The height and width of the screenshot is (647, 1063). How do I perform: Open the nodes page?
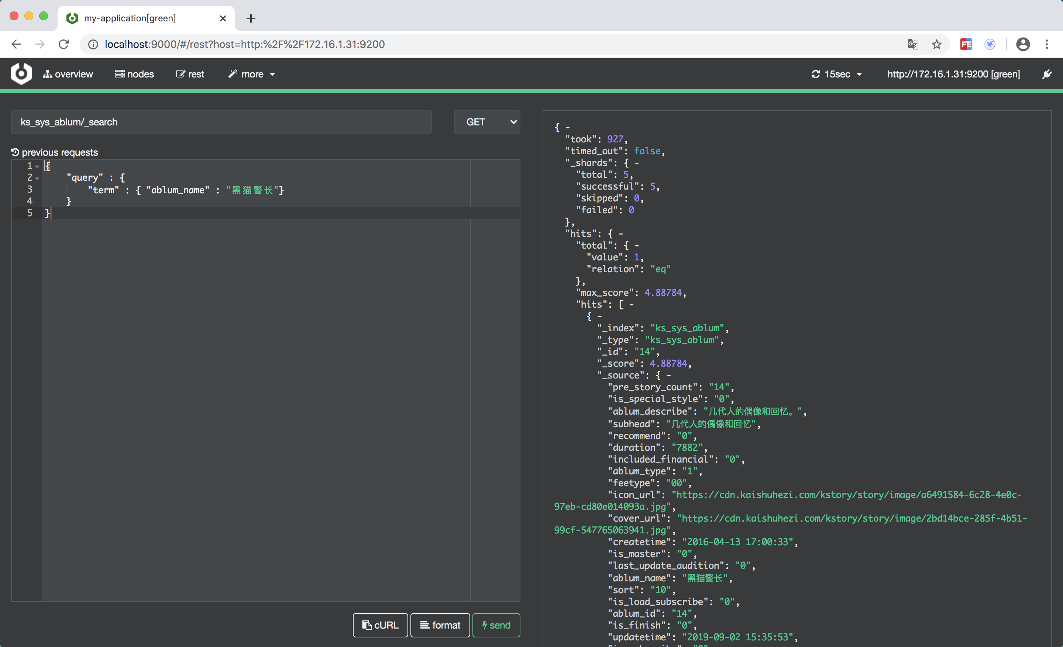[x=135, y=74]
